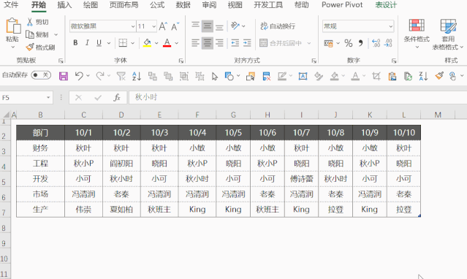Open number format dropdown (常规)

pos(390,26)
